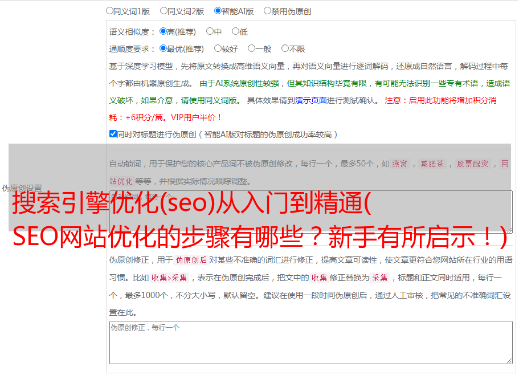Select the 同义词1版 radio option
Image resolution: width=519 pixels, height=375 pixels.
(109, 11)
